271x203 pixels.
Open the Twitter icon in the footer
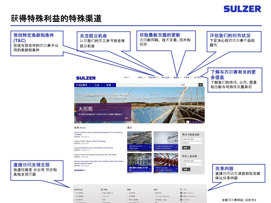181,193
